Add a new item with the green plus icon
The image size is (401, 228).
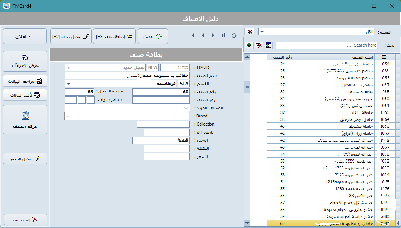pos(249,45)
